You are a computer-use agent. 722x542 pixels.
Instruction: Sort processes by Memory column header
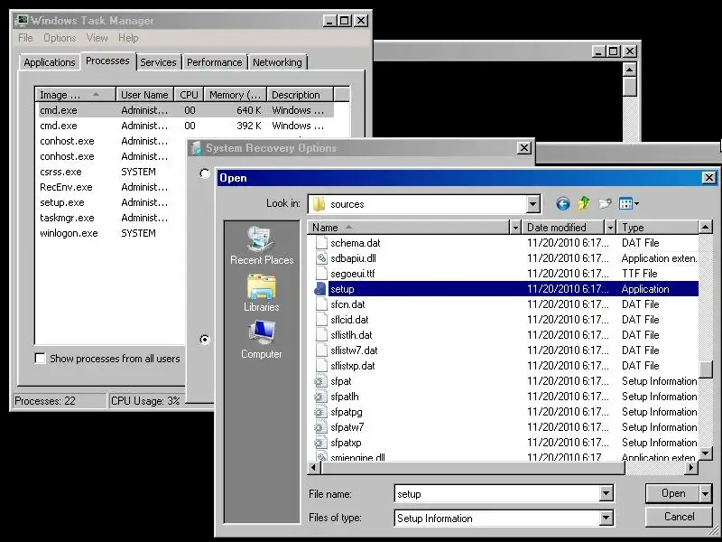click(236, 95)
